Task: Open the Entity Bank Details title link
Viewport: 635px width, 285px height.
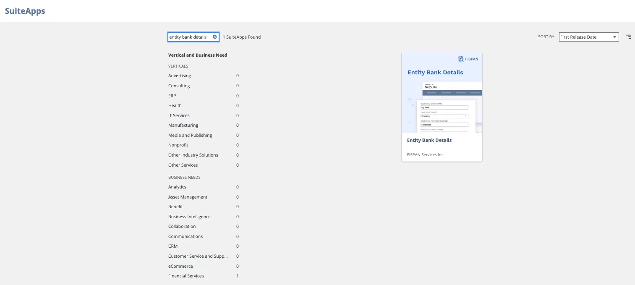Action: tap(429, 140)
